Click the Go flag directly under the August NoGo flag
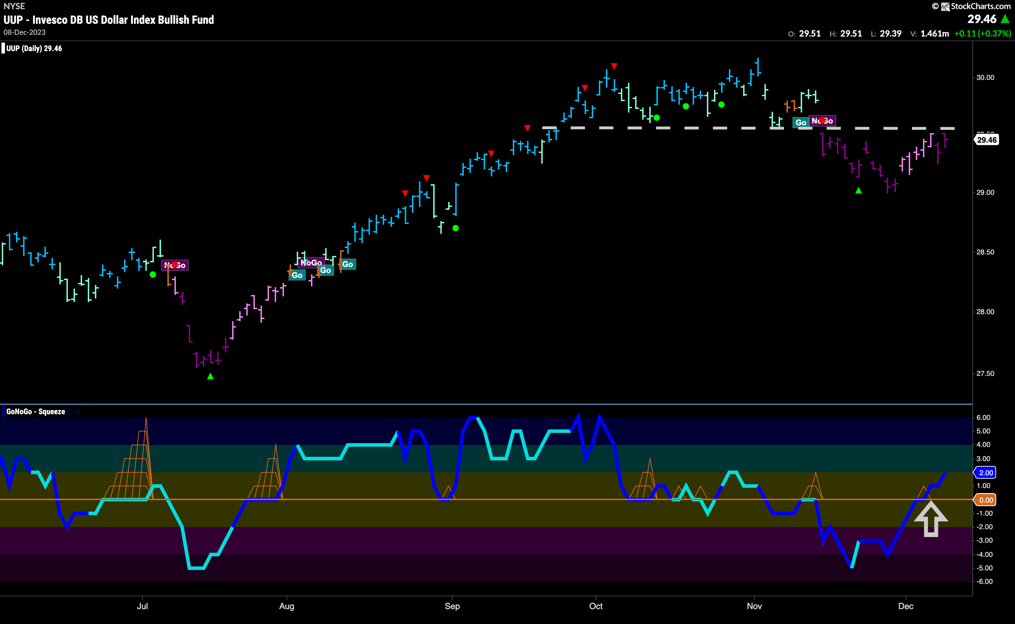 326,270
